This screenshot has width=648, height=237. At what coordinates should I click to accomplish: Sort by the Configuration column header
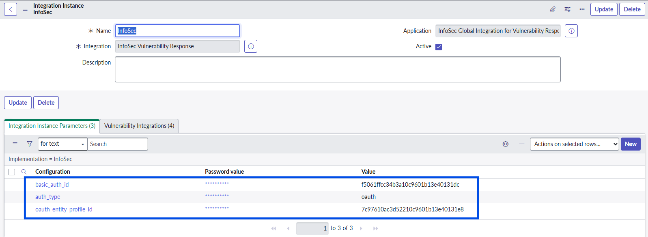tap(53, 172)
